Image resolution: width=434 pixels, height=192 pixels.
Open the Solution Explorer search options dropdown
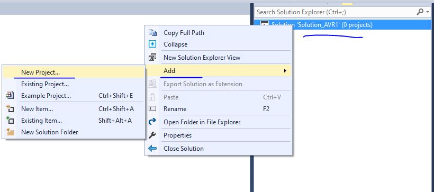(428, 12)
